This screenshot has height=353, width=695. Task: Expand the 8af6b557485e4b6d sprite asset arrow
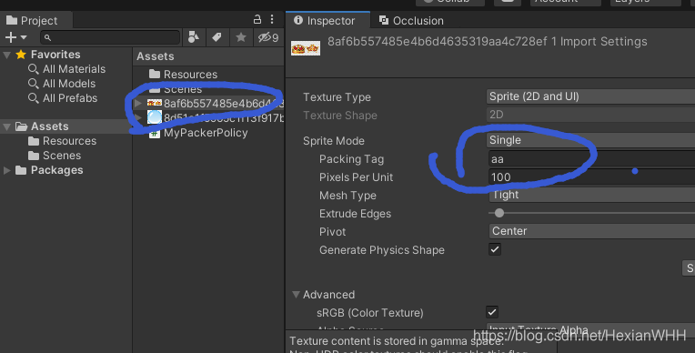pos(138,104)
